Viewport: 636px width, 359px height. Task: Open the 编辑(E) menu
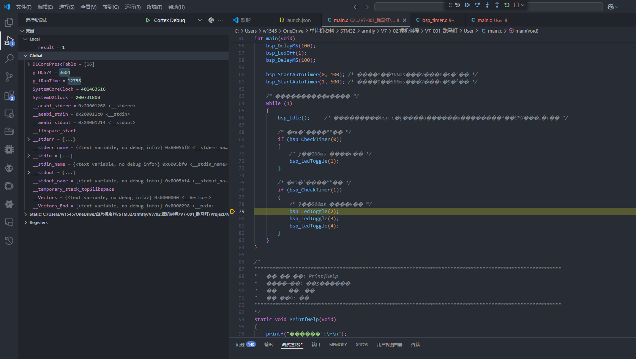tap(45, 7)
